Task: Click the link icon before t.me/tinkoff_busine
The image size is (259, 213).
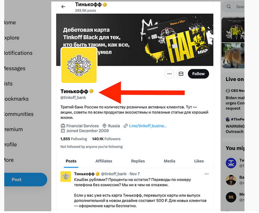Action: pos(125,126)
